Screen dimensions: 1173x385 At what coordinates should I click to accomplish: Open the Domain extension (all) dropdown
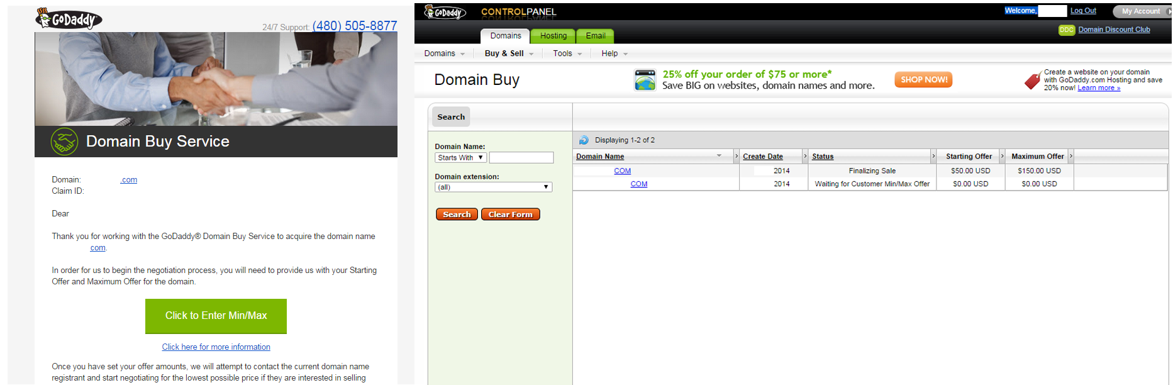[493, 187]
